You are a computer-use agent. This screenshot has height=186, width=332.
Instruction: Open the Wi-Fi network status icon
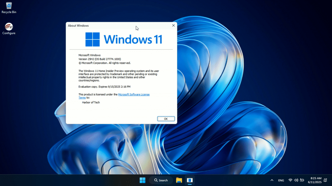point(290,180)
